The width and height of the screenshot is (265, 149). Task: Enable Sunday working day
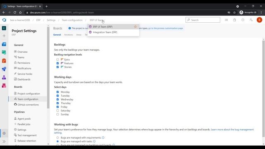pyautogui.click(x=58, y=114)
